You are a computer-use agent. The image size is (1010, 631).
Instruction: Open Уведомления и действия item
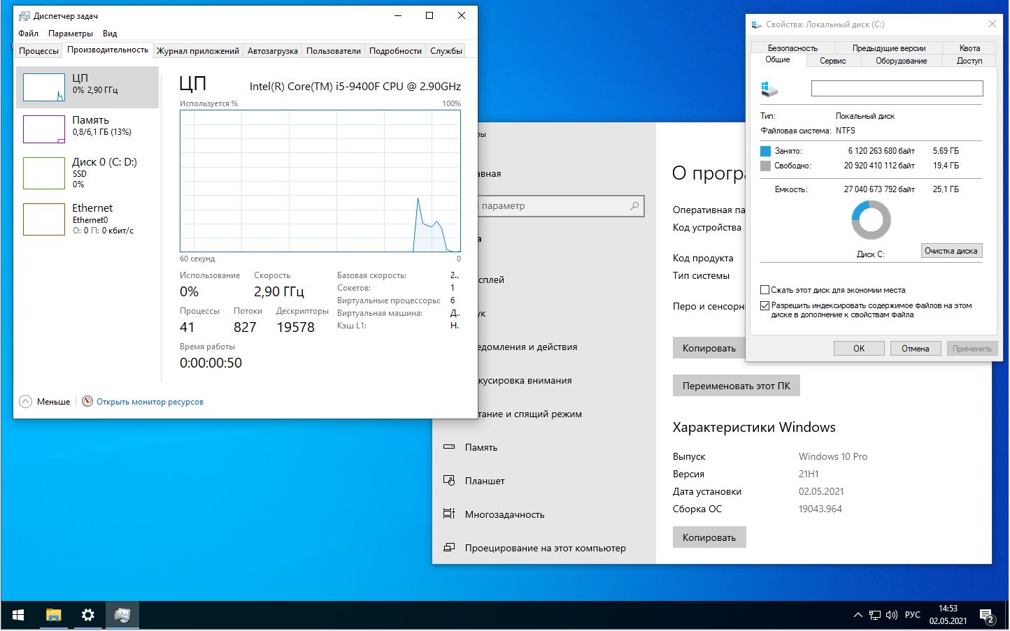[x=527, y=347]
